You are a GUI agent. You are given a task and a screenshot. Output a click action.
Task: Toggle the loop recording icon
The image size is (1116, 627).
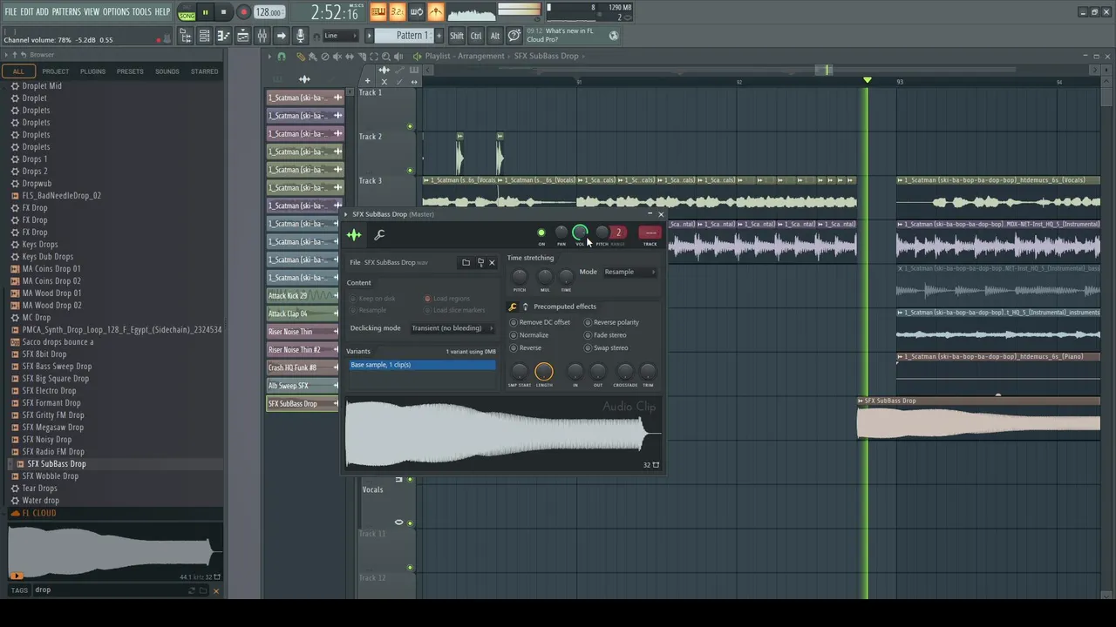click(x=416, y=11)
